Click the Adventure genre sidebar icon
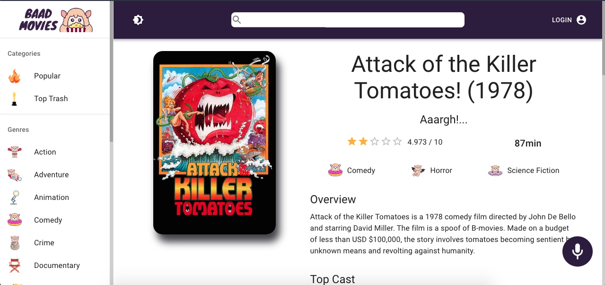The height and width of the screenshot is (285, 605). [x=15, y=175]
